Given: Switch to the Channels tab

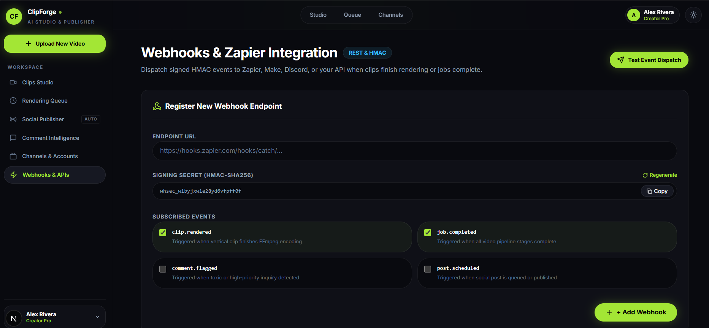Looking at the screenshot, I should tap(390, 15).
